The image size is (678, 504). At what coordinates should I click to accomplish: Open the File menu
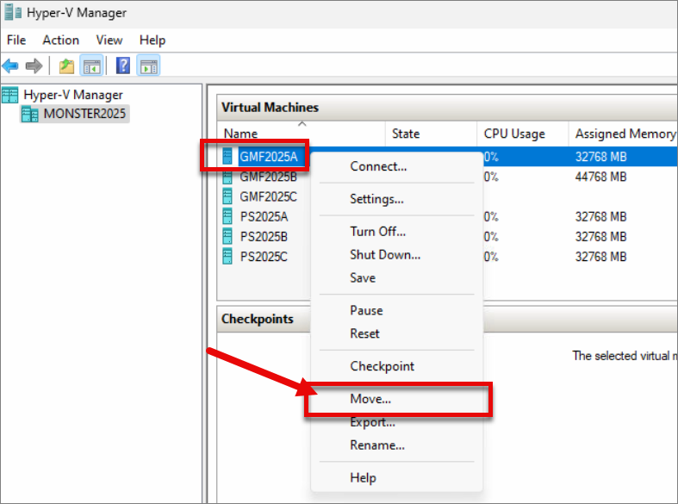pos(16,40)
